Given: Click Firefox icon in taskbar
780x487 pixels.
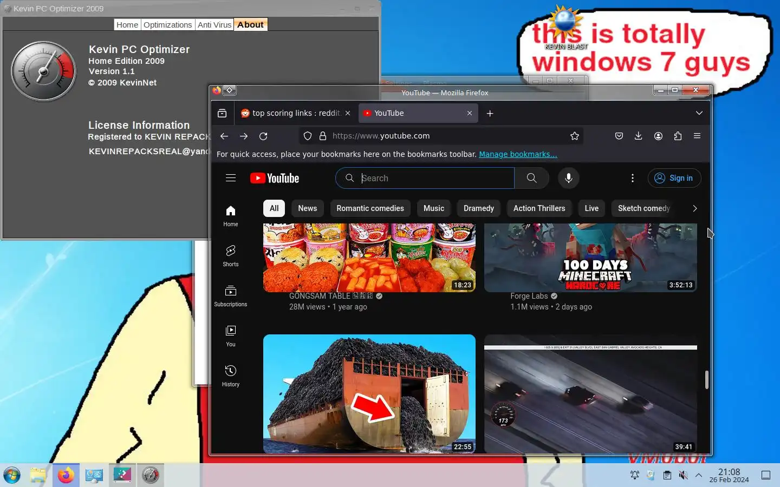Looking at the screenshot, I should (x=66, y=475).
